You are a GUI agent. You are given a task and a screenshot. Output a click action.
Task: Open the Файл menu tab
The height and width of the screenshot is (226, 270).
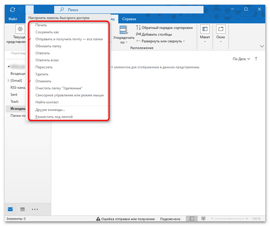(x=13, y=19)
